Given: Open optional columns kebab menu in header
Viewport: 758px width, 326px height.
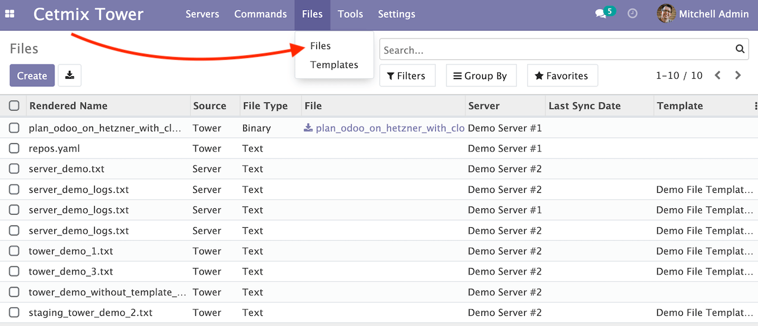Looking at the screenshot, I should (x=756, y=106).
